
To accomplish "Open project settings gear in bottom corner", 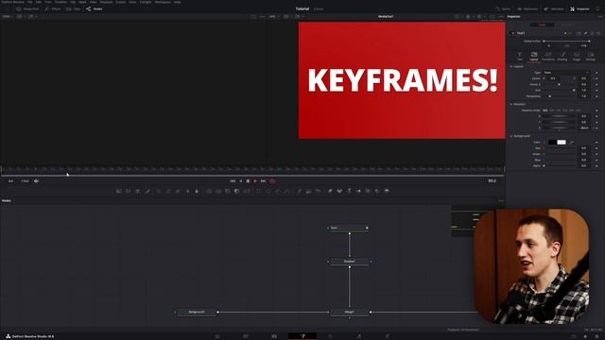I will pyautogui.click(x=596, y=336).
